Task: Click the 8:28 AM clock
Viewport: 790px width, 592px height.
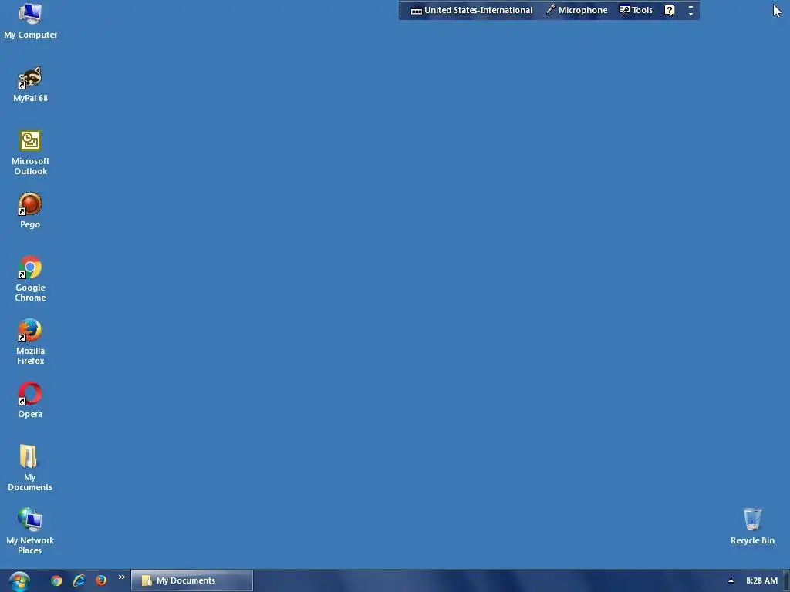Action: pos(761,580)
